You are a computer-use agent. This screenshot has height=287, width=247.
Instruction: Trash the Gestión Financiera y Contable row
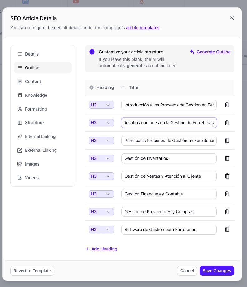pos(227,194)
